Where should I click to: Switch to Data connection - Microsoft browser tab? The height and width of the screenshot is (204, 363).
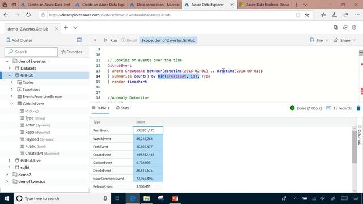coord(155,5)
